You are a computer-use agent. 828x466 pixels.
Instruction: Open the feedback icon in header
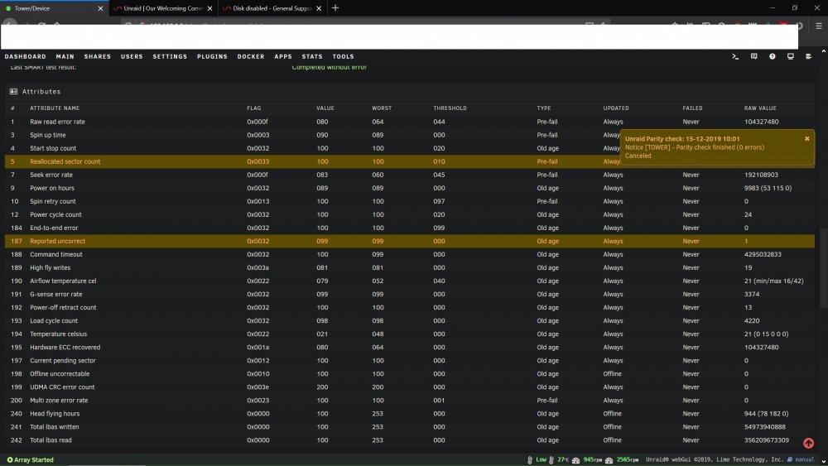(753, 56)
